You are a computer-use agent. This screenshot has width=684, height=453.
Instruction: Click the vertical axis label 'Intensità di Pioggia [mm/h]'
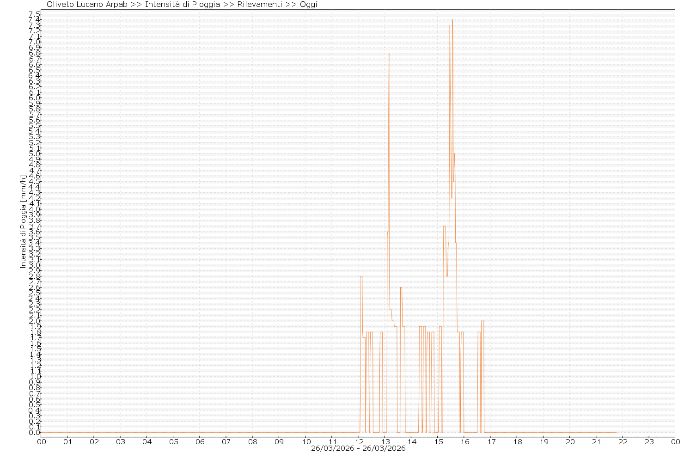pyautogui.click(x=22, y=221)
